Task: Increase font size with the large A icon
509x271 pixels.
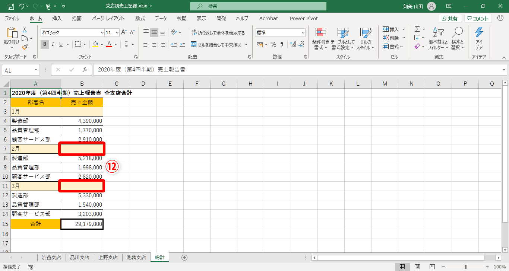Action: click(x=124, y=32)
